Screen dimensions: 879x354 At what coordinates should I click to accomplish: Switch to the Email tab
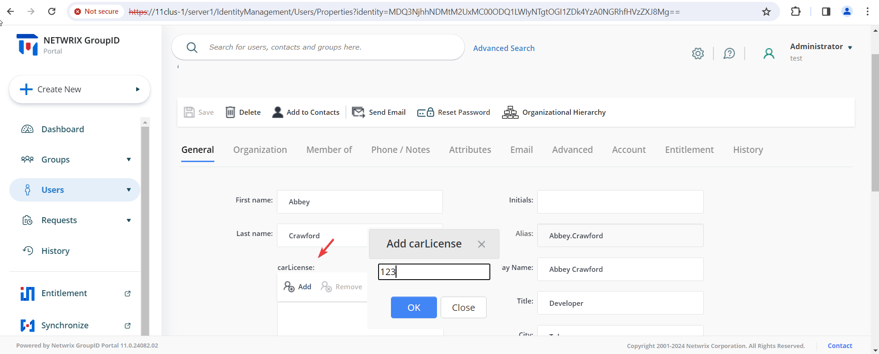point(522,150)
